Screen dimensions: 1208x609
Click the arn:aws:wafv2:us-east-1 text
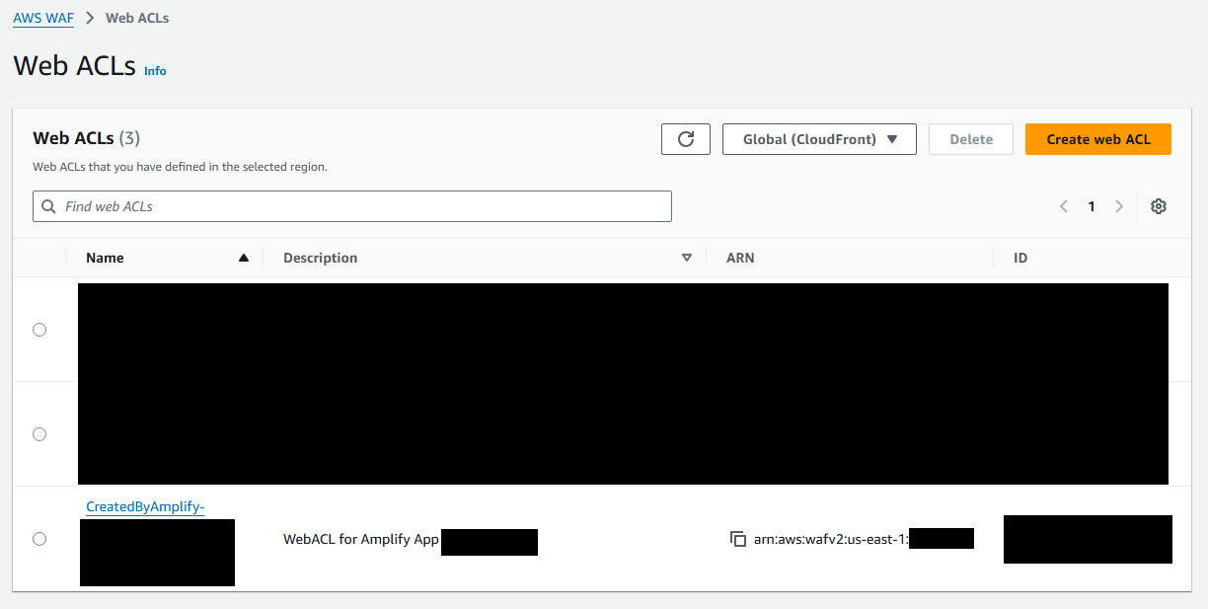(x=831, y=540)
